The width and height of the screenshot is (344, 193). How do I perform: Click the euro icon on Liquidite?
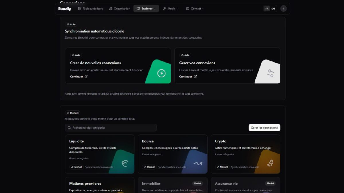click(125, 163)
